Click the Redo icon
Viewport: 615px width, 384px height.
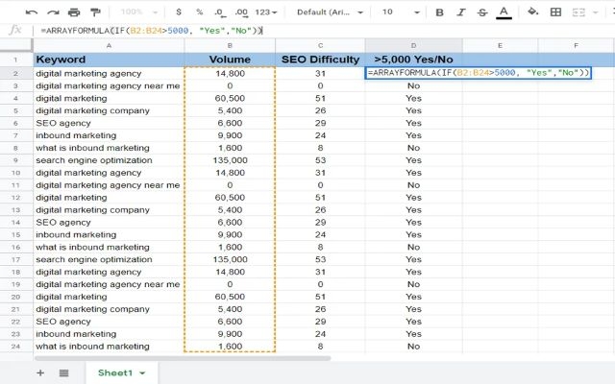pyautogui.click(x=53, y=12)
